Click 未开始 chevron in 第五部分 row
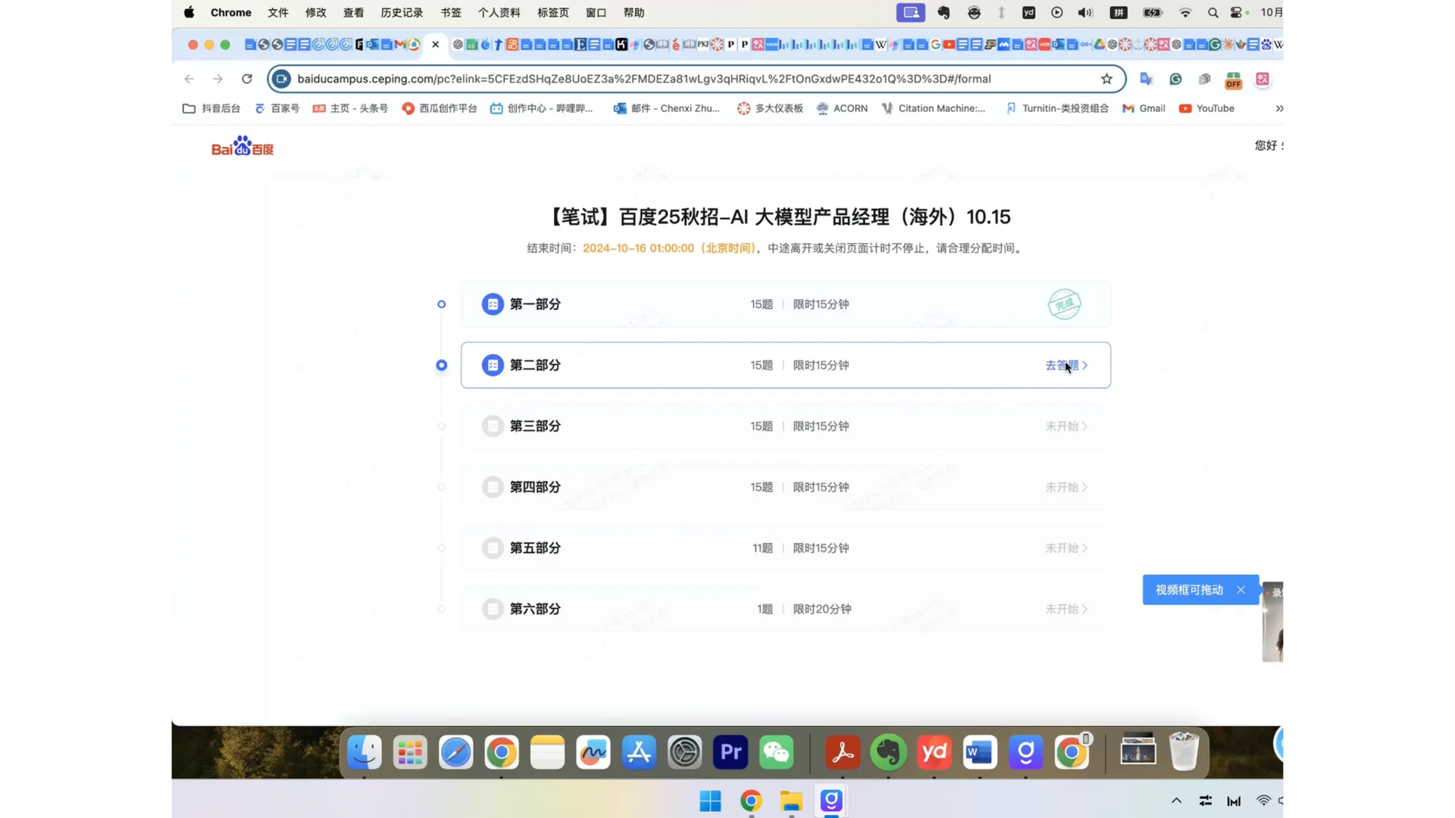This screenshot has width=1455, height=818. [1085, 548]
